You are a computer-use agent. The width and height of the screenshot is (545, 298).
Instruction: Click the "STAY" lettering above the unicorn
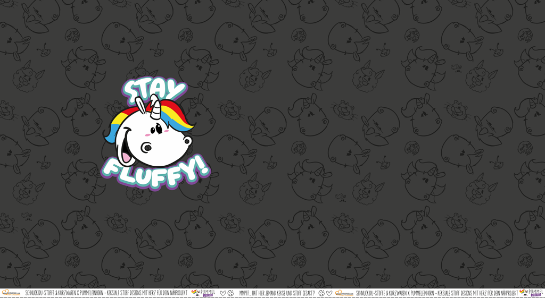pos(155,91)
